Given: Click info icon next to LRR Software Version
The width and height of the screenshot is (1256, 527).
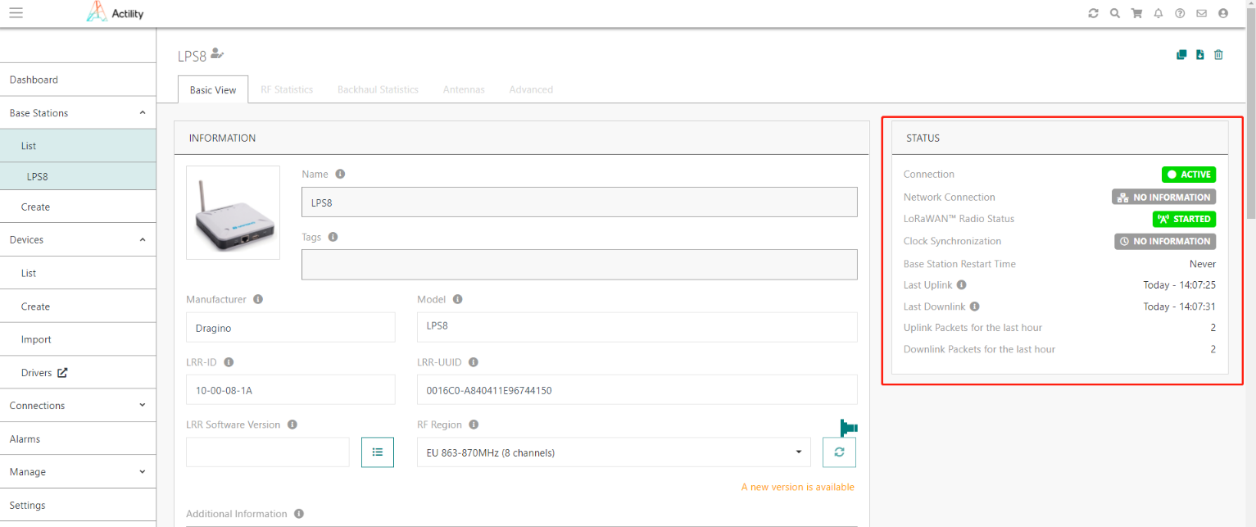Looking at the screenshot, I should point(292,425).
